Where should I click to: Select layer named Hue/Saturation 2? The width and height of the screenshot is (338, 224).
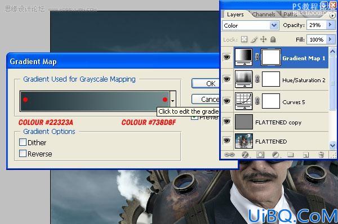pos(304,80)
